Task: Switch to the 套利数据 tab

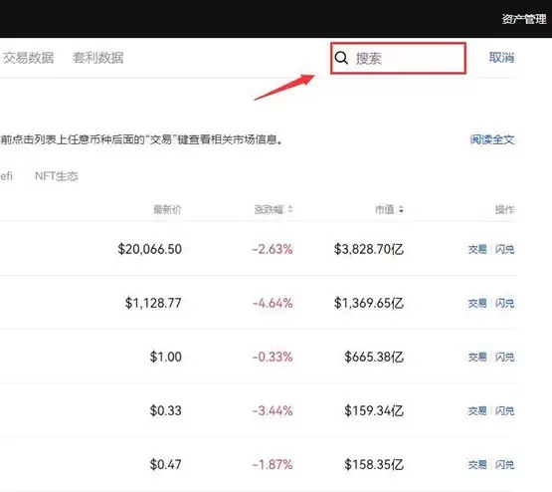Action: [x=97, y=58]
